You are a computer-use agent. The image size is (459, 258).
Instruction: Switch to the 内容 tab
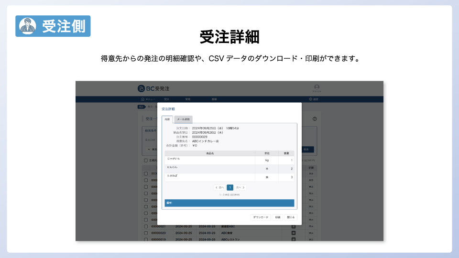tap(167, 119)
